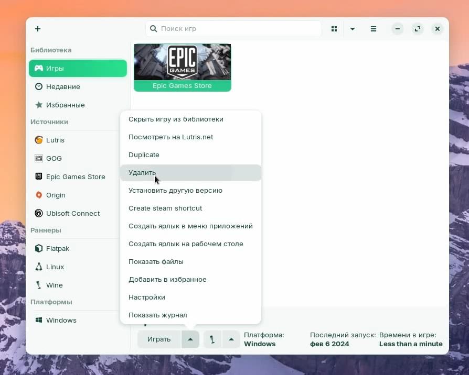The image size is (469, 375).
Task: Click the Flatpak runner icon
Action: [39, 248]
